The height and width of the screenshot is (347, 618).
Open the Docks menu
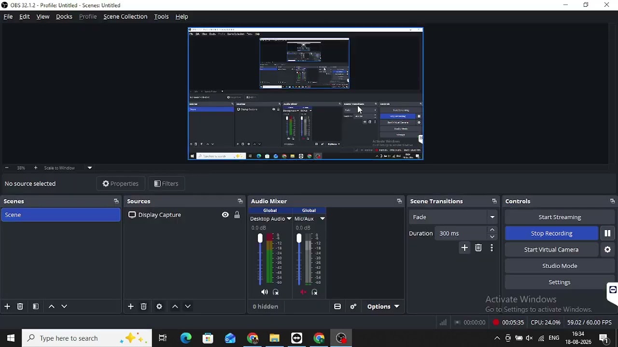(x=64, y=16)
